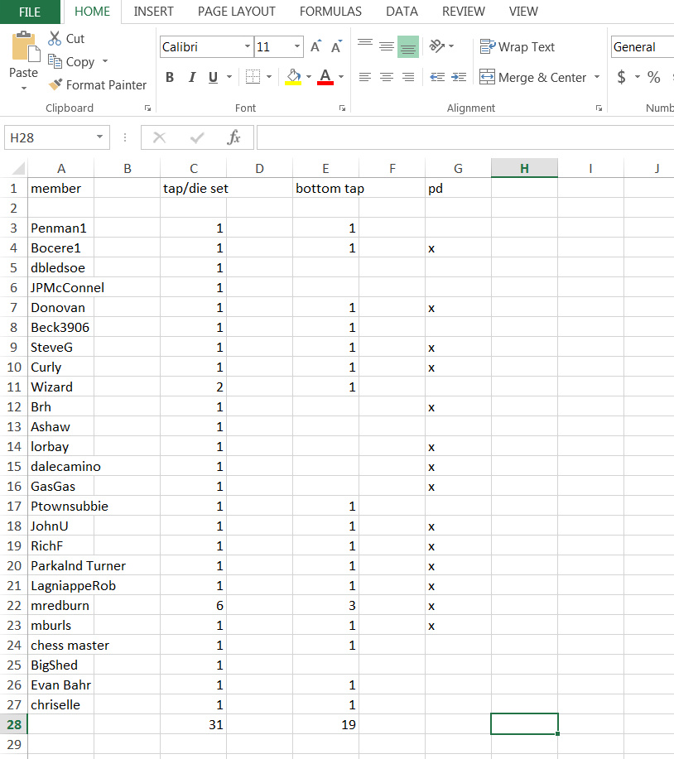674x759 pixels.
Task: Toggle Wrap Text for the cell
Action: pyautogui.click(x=517, y=47)
